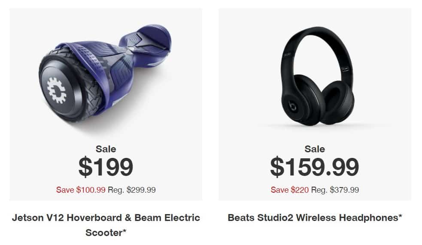Click the 'Save $100.99' red text
This screenshot has height=245, width=422.
[x=80, y=190]
